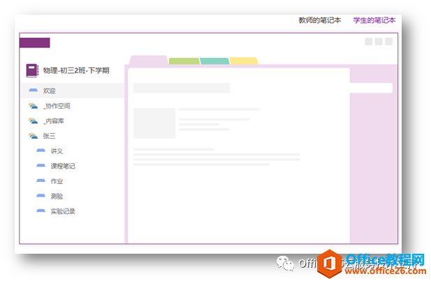Select the pink section tab
Image resolution: width=431 pixels, height=283 pixels.
pyautogui.click(x=148, y=60)
